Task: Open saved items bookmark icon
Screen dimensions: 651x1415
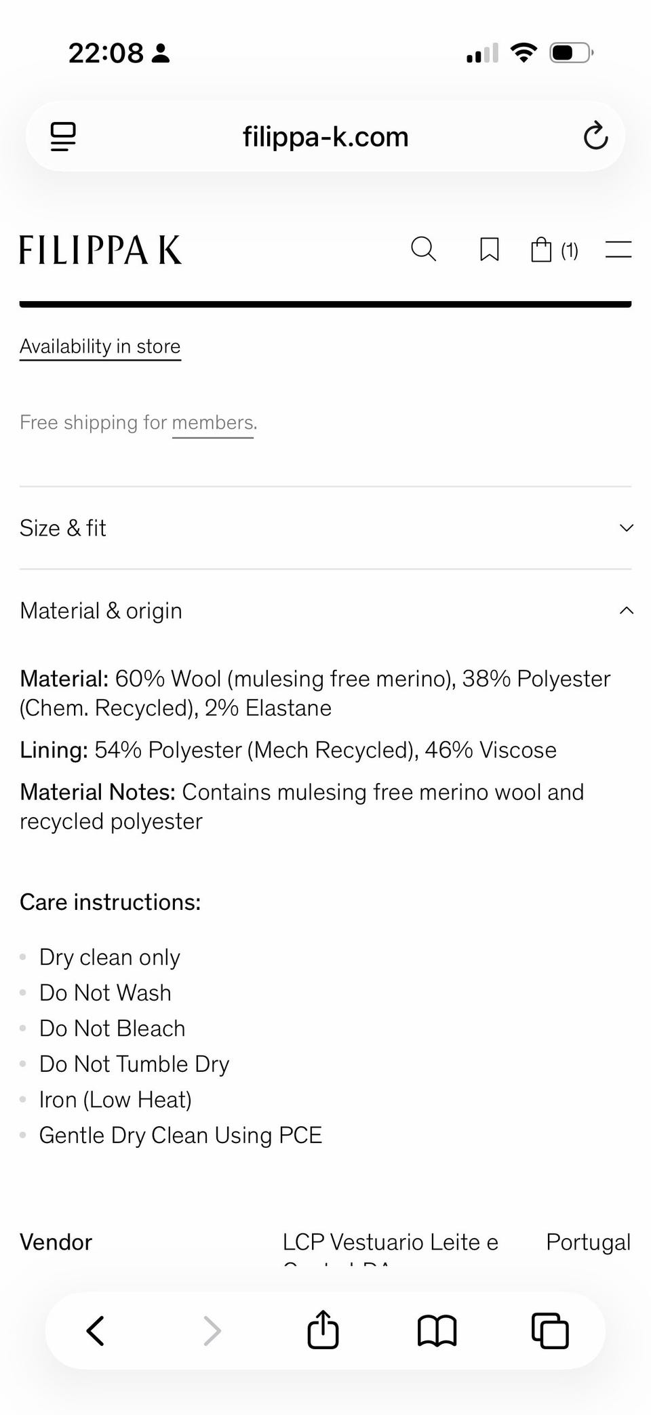Action: click(490, 250)
